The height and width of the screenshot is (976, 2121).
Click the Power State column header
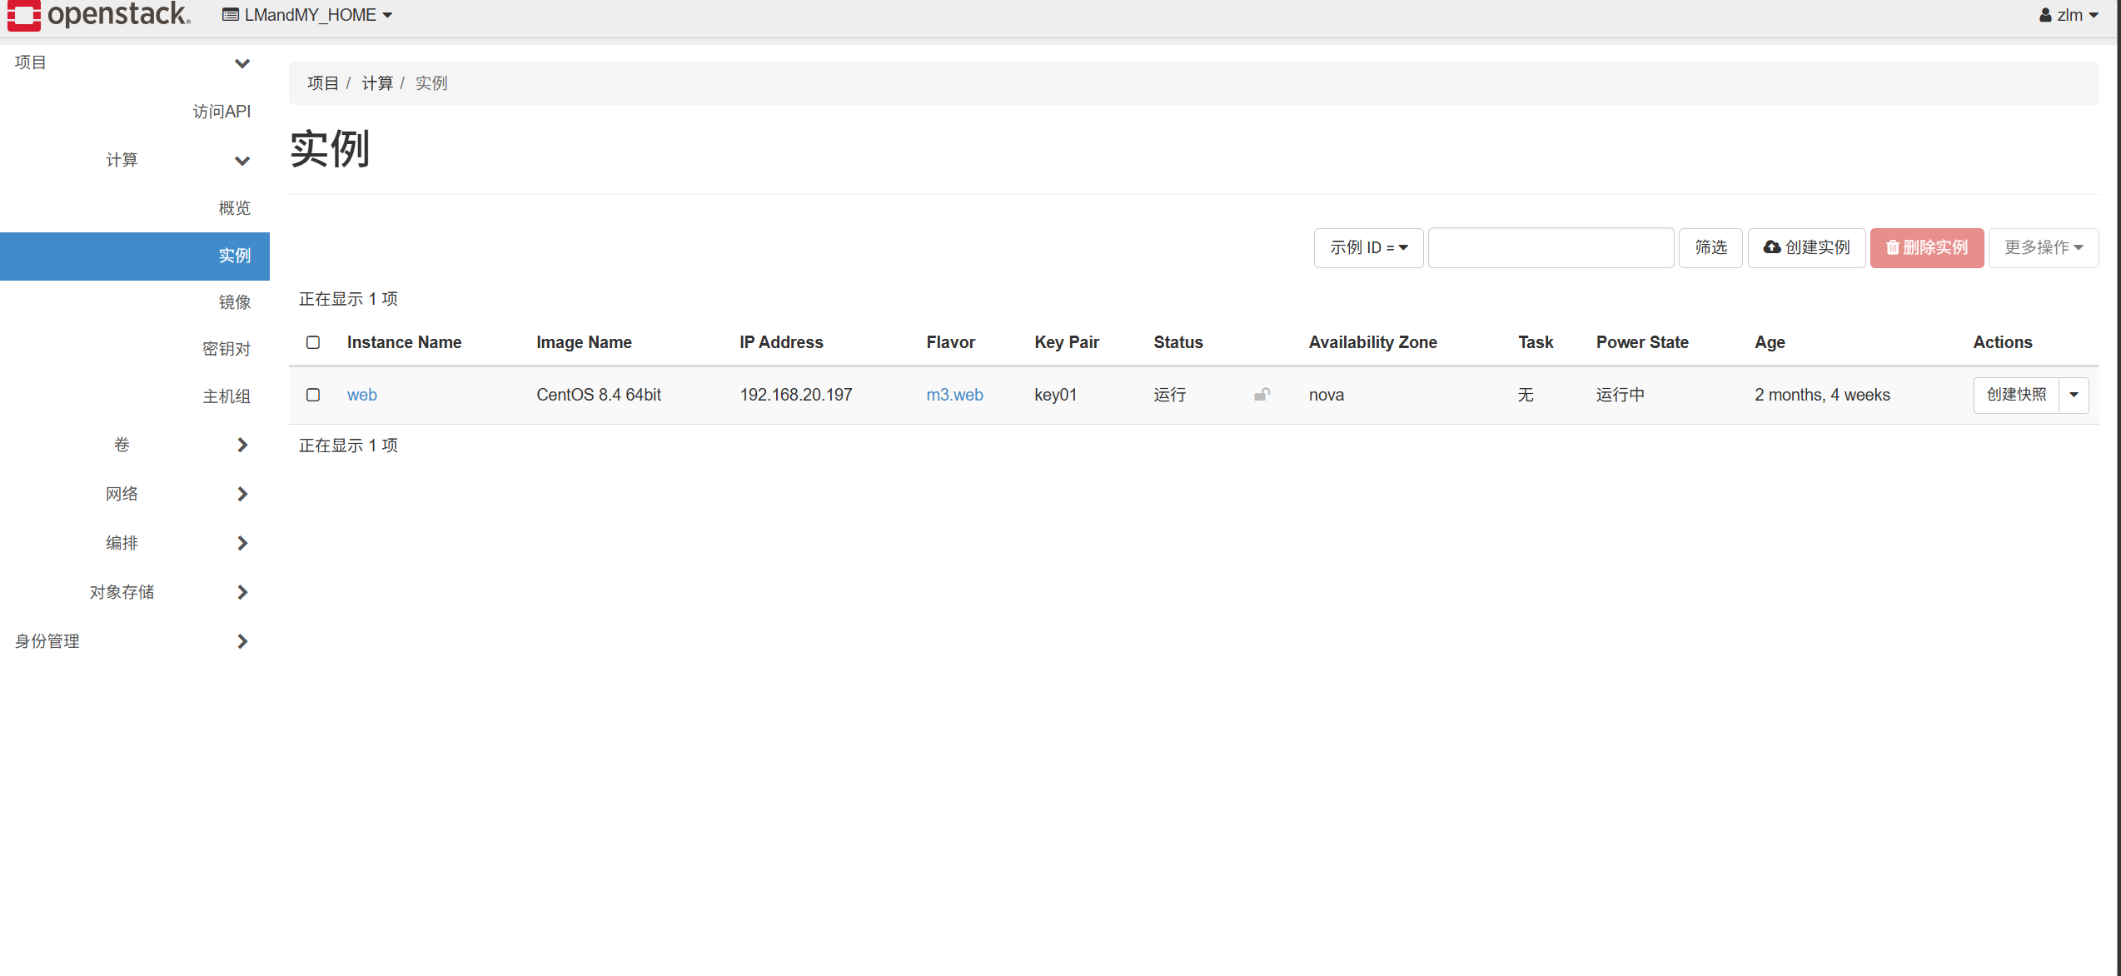coord(1641,342)
